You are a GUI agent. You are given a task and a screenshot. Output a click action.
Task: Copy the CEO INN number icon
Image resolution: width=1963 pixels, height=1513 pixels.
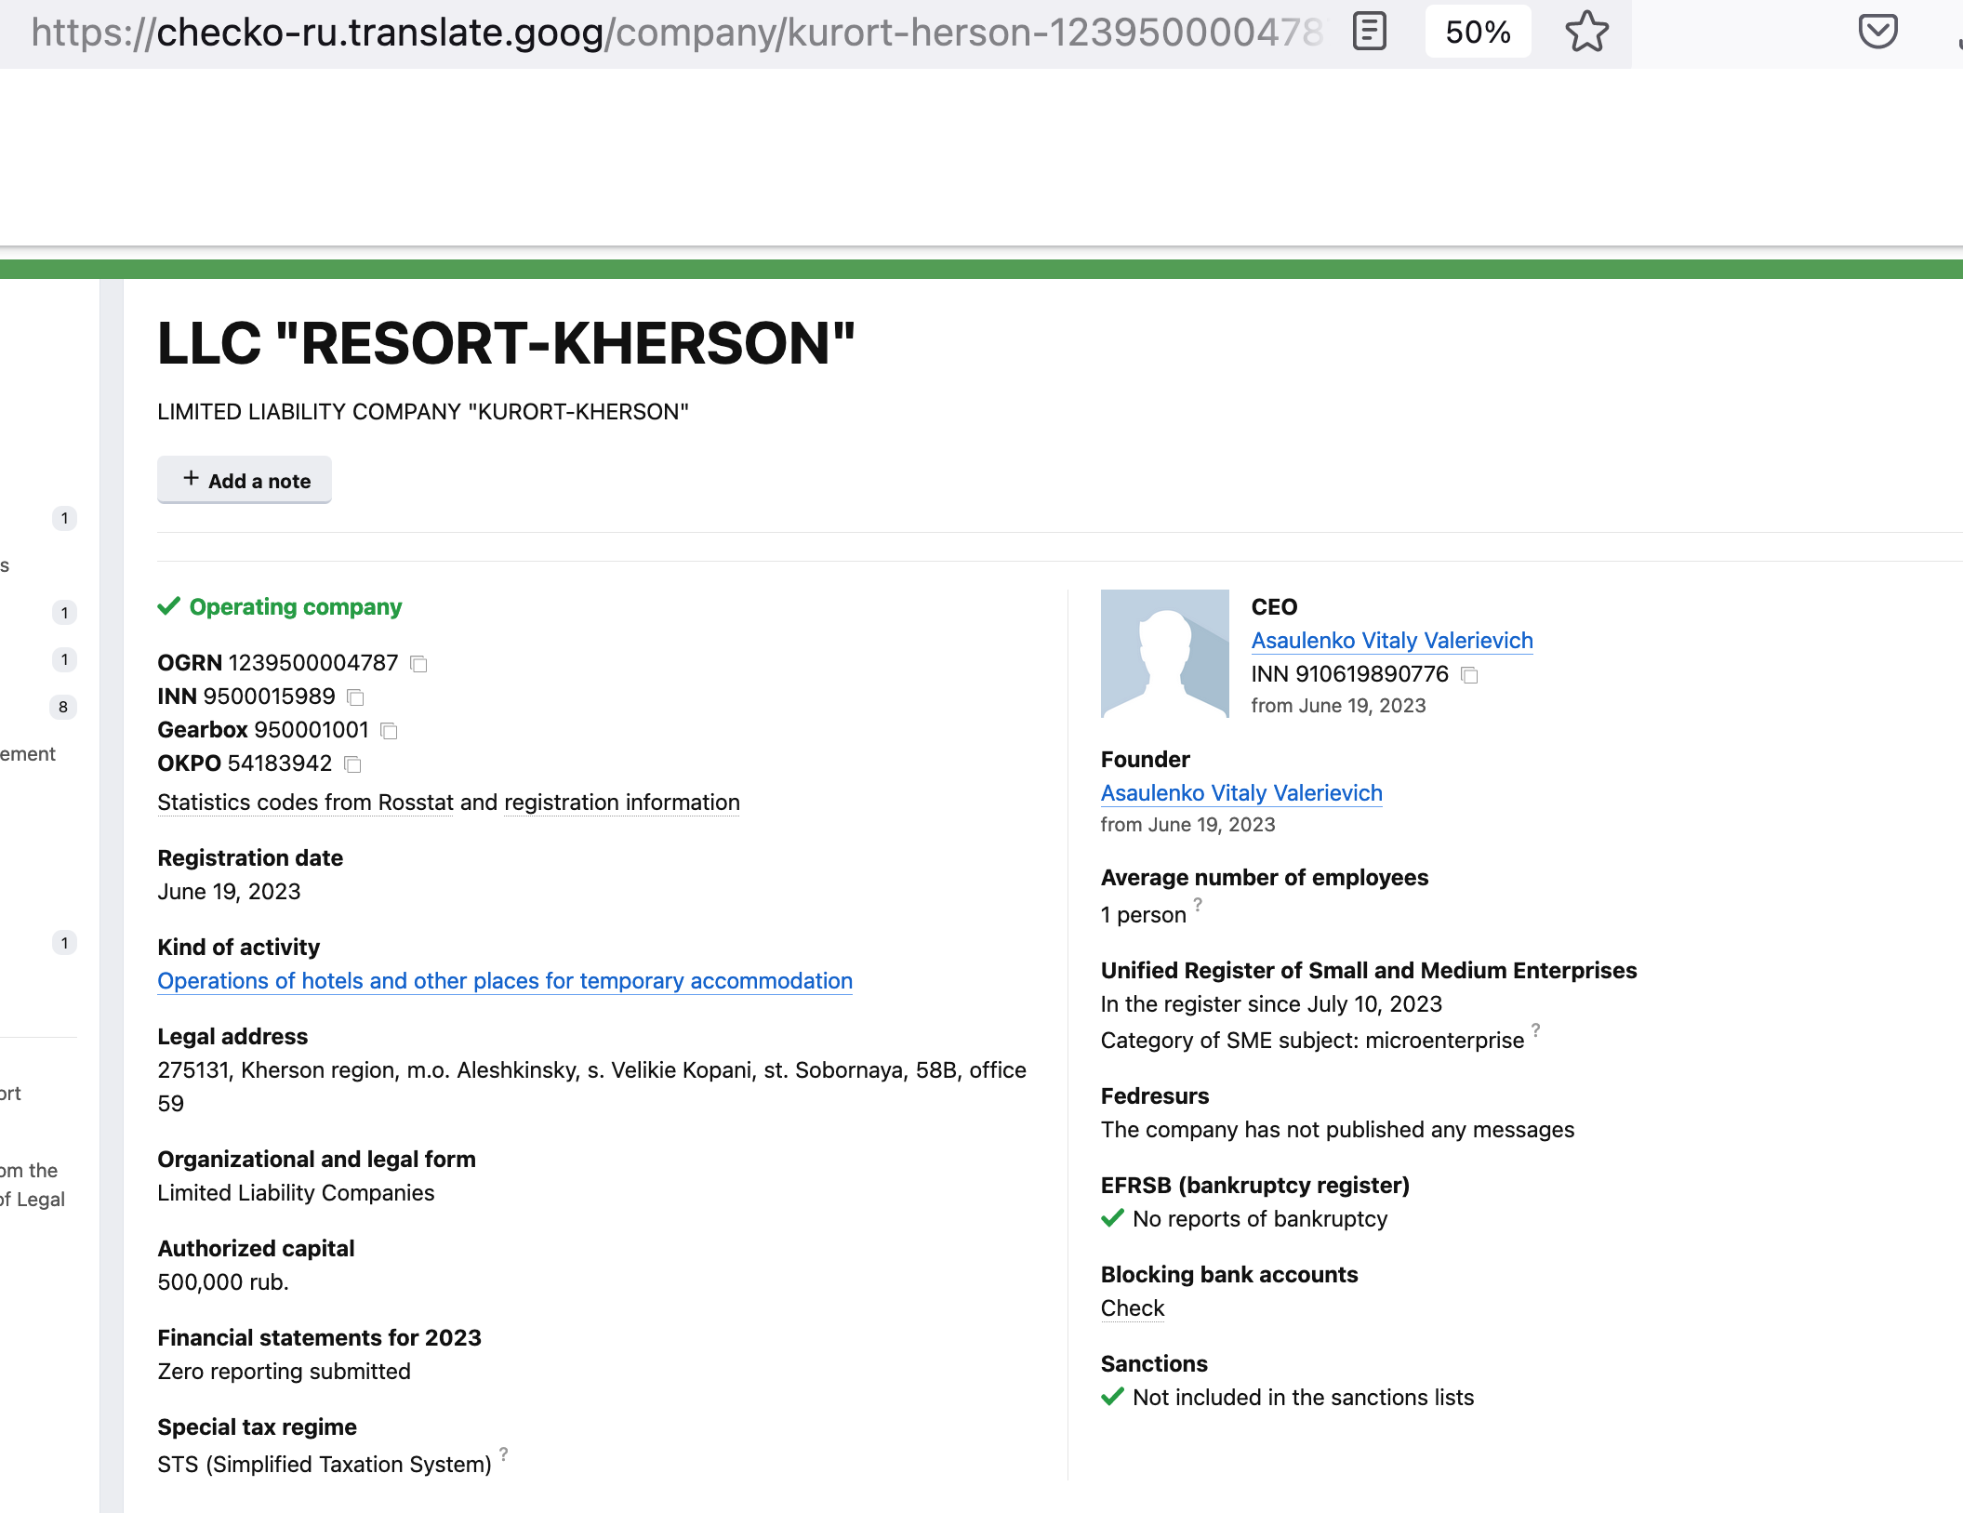click(1469, 675)
